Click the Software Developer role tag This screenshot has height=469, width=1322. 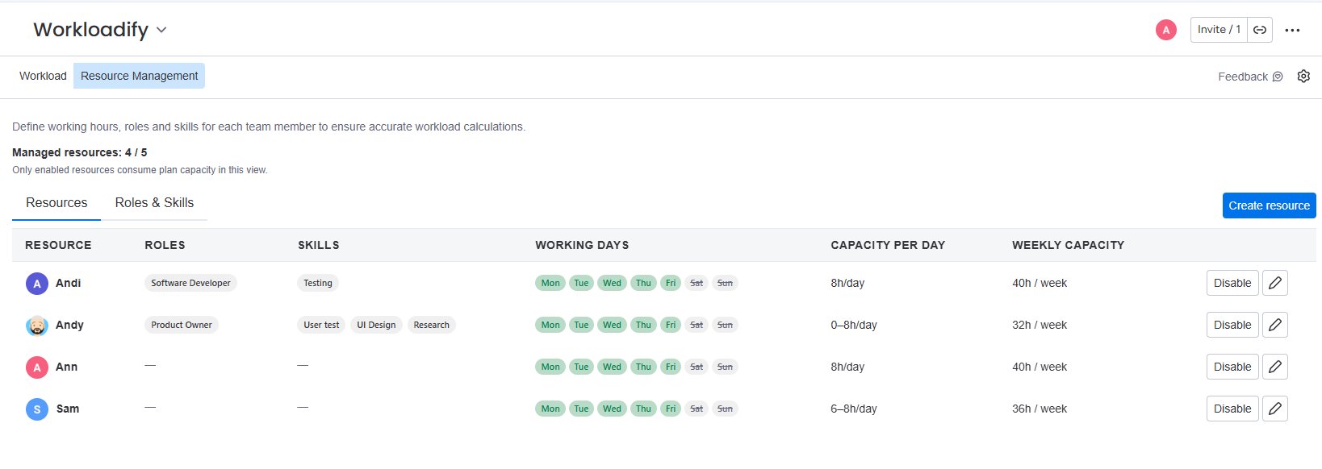coord(190,283)
